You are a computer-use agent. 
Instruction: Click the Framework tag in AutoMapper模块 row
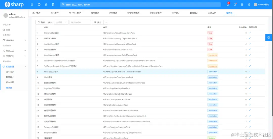[x=213, y=55]
